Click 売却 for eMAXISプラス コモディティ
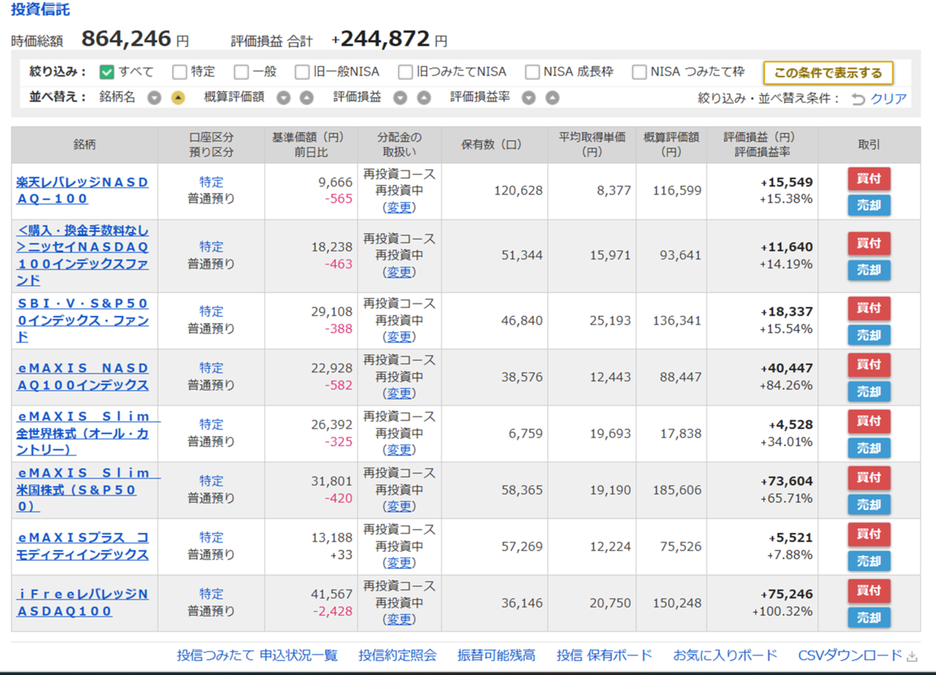This screenshot has height=675, width=936. pyautogui.click(x=869, y=561)
